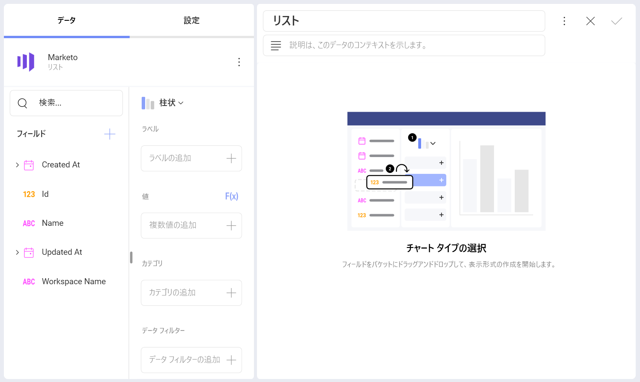Click the ラベル section label
640x382 pixels.
coord(150,129)
